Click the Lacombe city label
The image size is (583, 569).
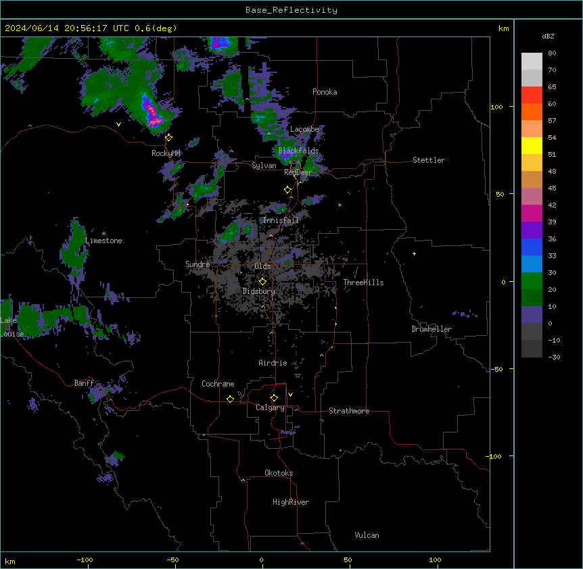(x=304, y=129)
